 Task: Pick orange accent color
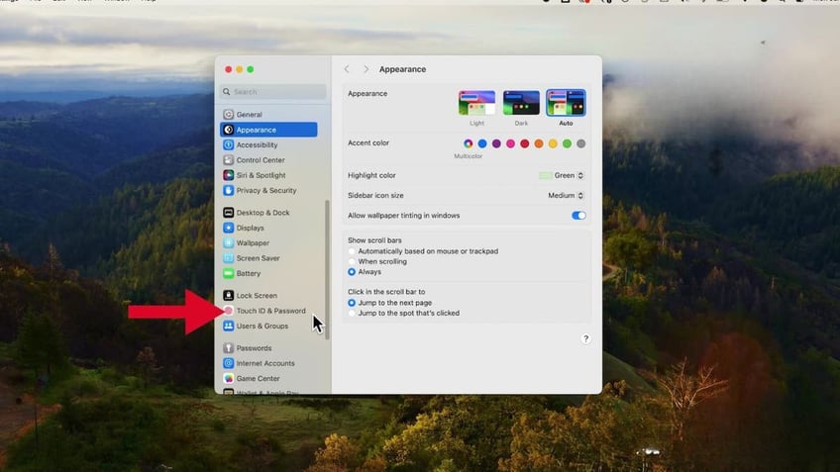pos(539,143)
